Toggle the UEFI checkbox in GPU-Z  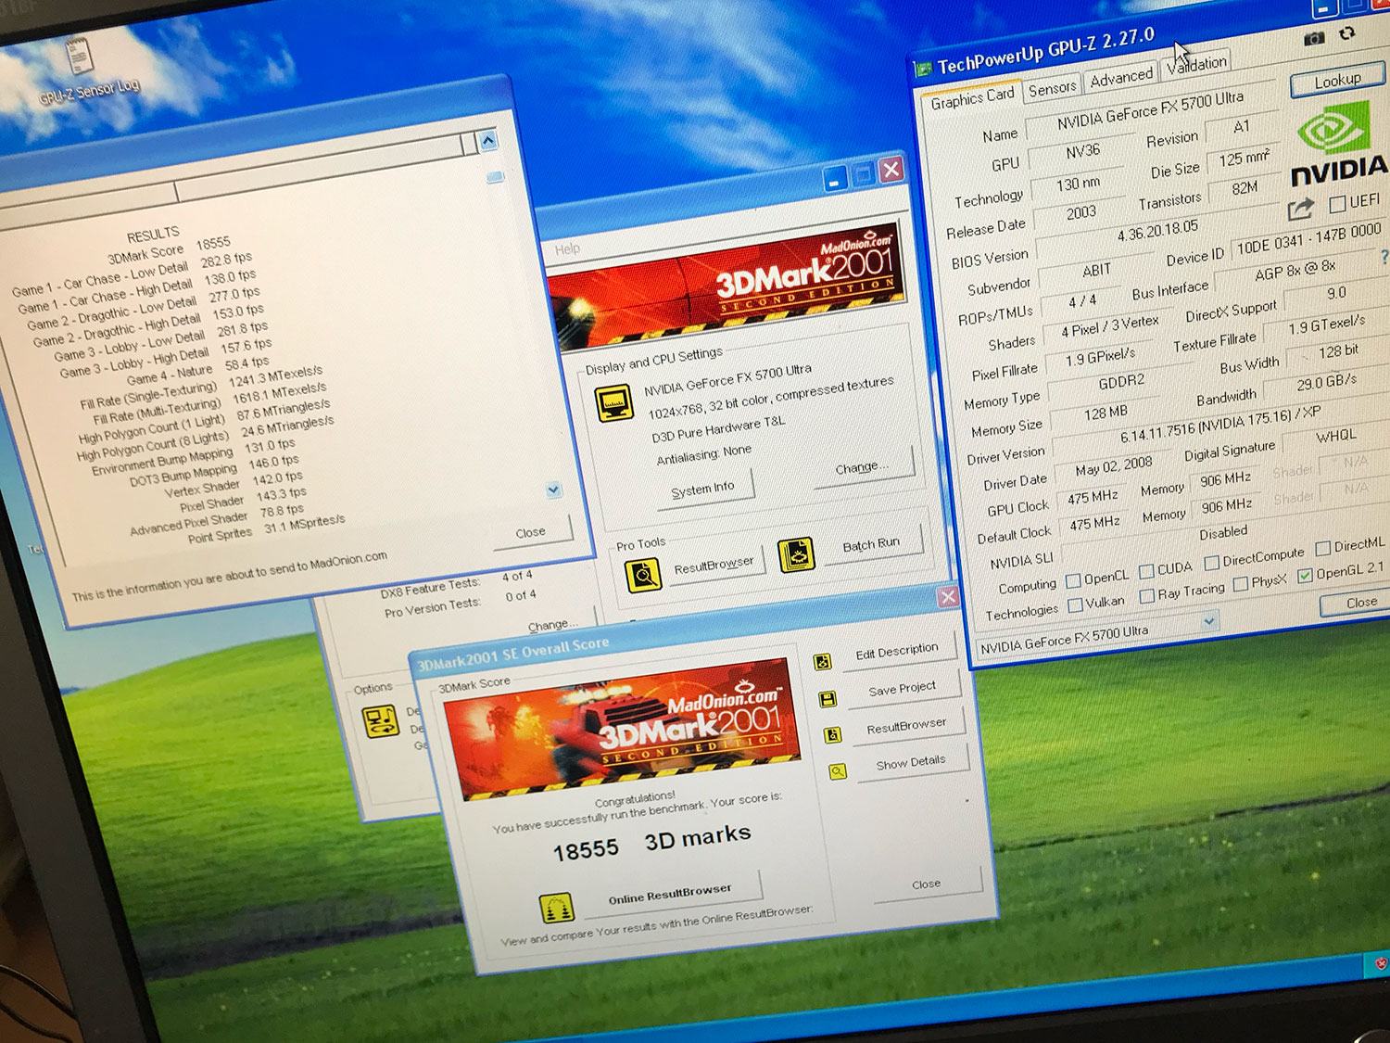(1336, 204)
